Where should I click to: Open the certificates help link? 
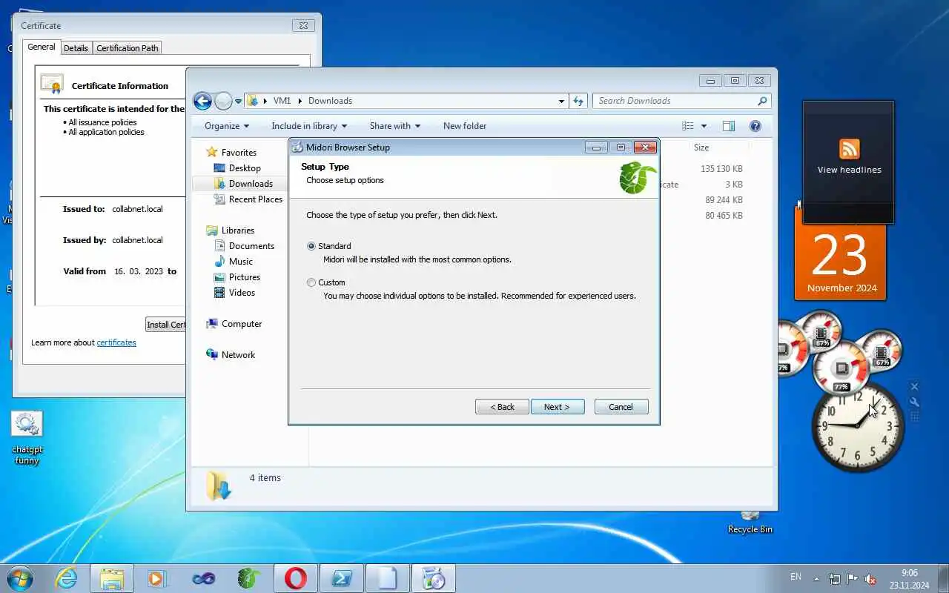click(x=116, y=342)
